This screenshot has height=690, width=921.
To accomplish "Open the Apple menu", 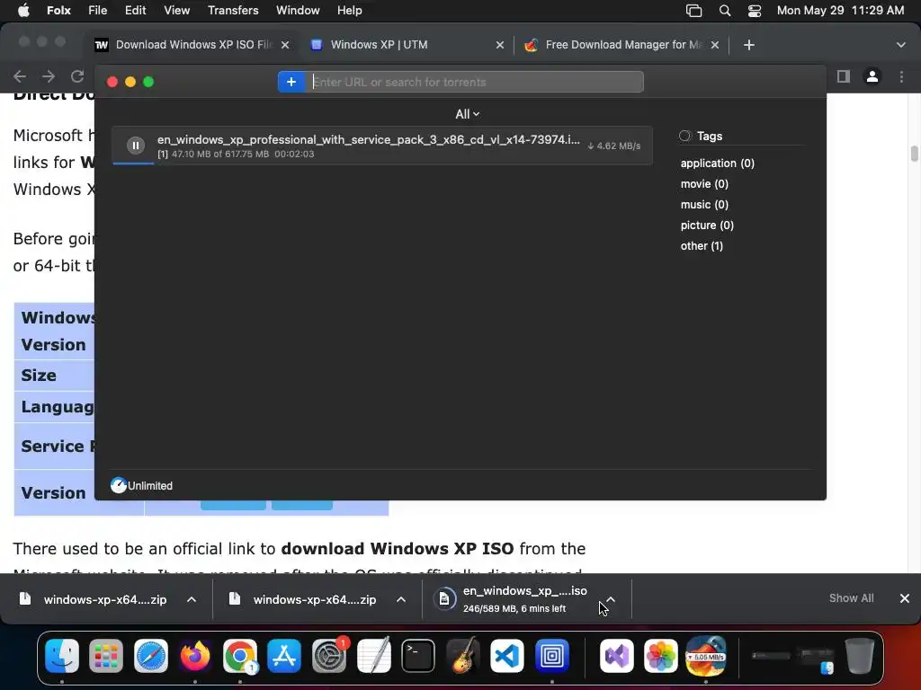I will click(23, 10).
